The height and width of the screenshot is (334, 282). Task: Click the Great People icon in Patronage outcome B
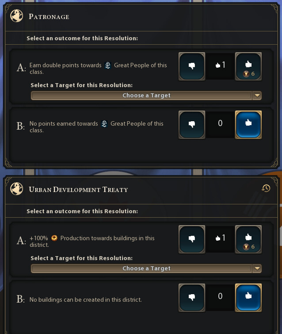coord(104,124)
